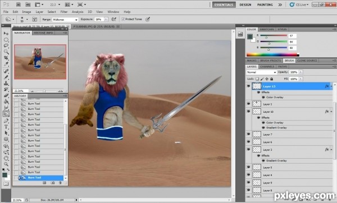Select the Type tool
This screenshot has height=203, width=337.
click(x=6, y=127)
